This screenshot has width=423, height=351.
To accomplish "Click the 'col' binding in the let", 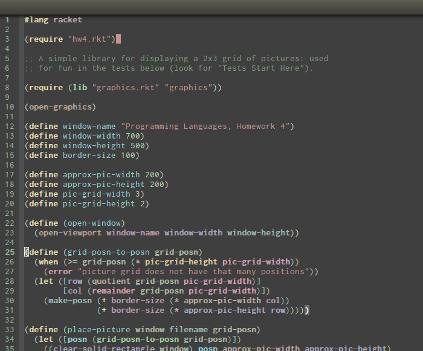I will (x=75, y=290).
